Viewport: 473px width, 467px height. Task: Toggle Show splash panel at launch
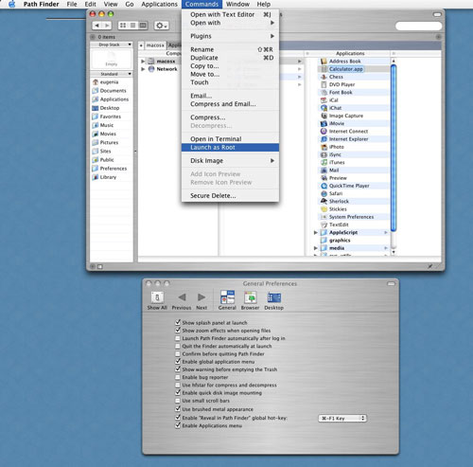[x=178, y=322]
